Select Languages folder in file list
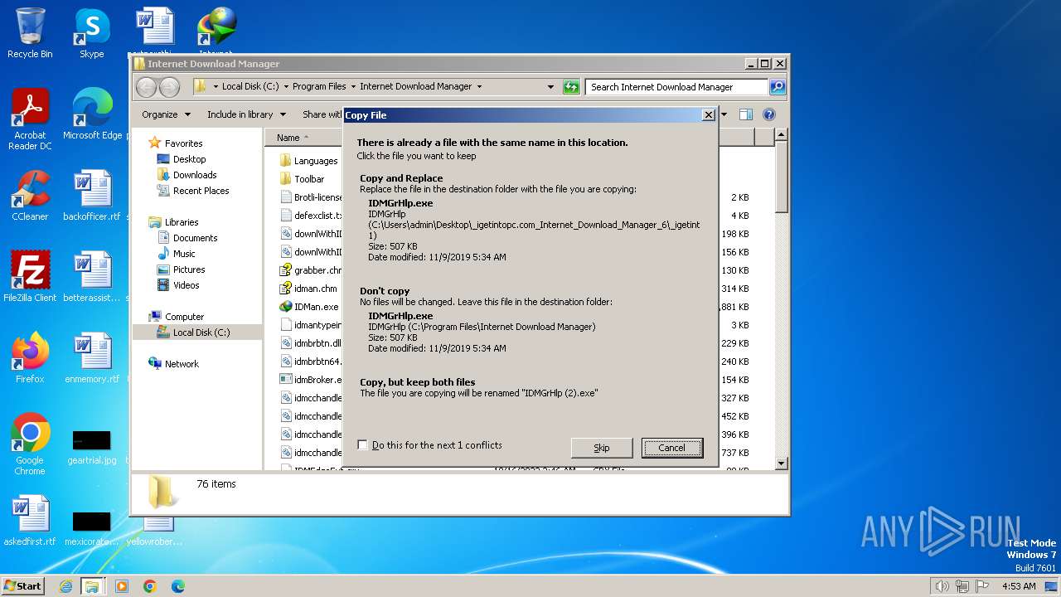This screenshot has width=1061, height=597. [308, 161]
